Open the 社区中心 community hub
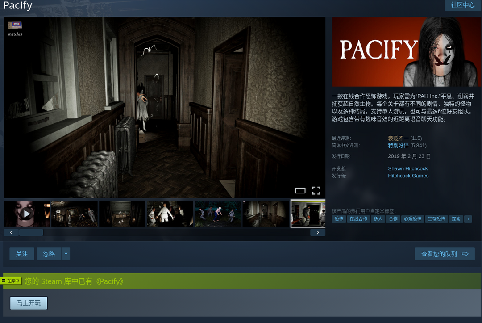Screen dimensions: 482x323 (x=463, y=5)
